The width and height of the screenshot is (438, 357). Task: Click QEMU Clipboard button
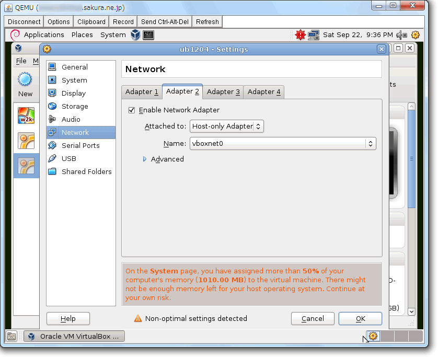click(x=91, y=22)
